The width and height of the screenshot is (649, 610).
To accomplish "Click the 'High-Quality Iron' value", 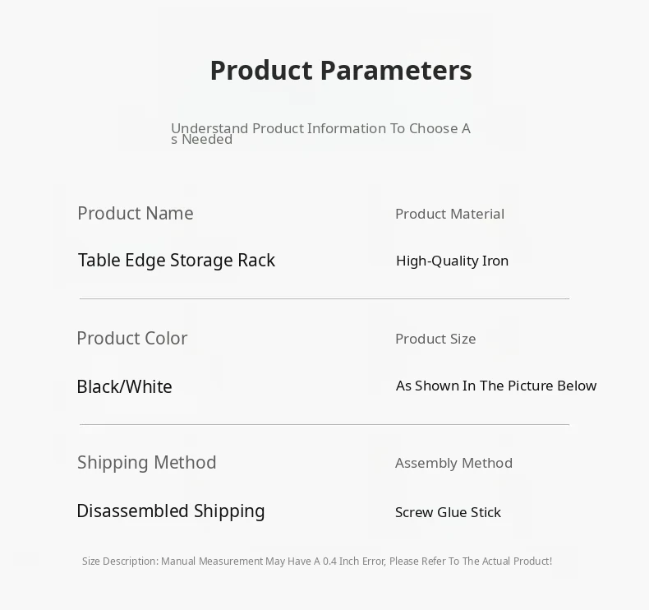I will (x=452, y=261).
